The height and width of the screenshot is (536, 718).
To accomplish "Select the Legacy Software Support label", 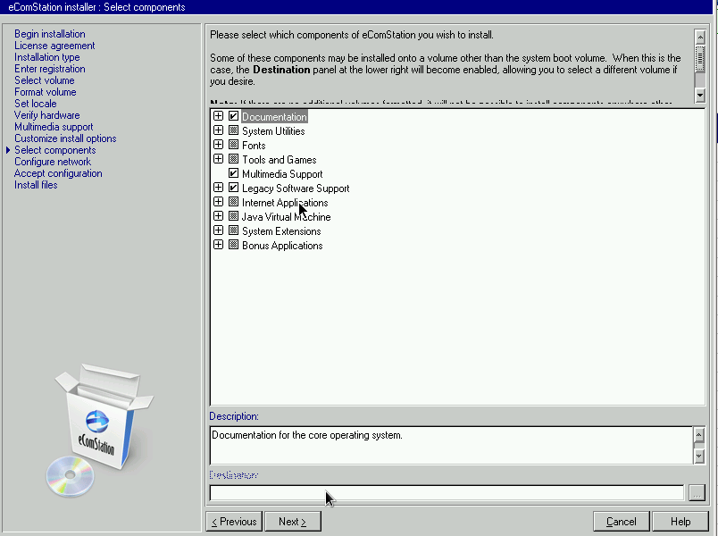I will tap(296, 188).
